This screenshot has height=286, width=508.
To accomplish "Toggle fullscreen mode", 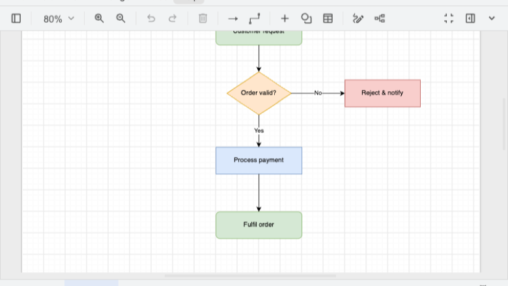I will 449,18.
